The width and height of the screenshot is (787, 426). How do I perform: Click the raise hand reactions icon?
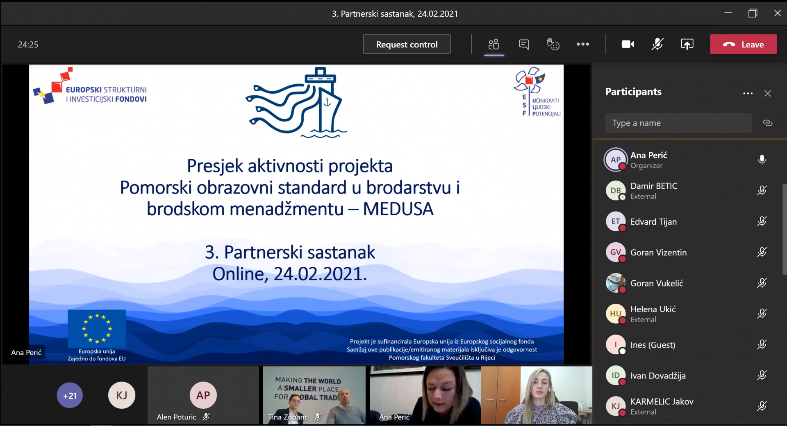[x=553, y=44]
